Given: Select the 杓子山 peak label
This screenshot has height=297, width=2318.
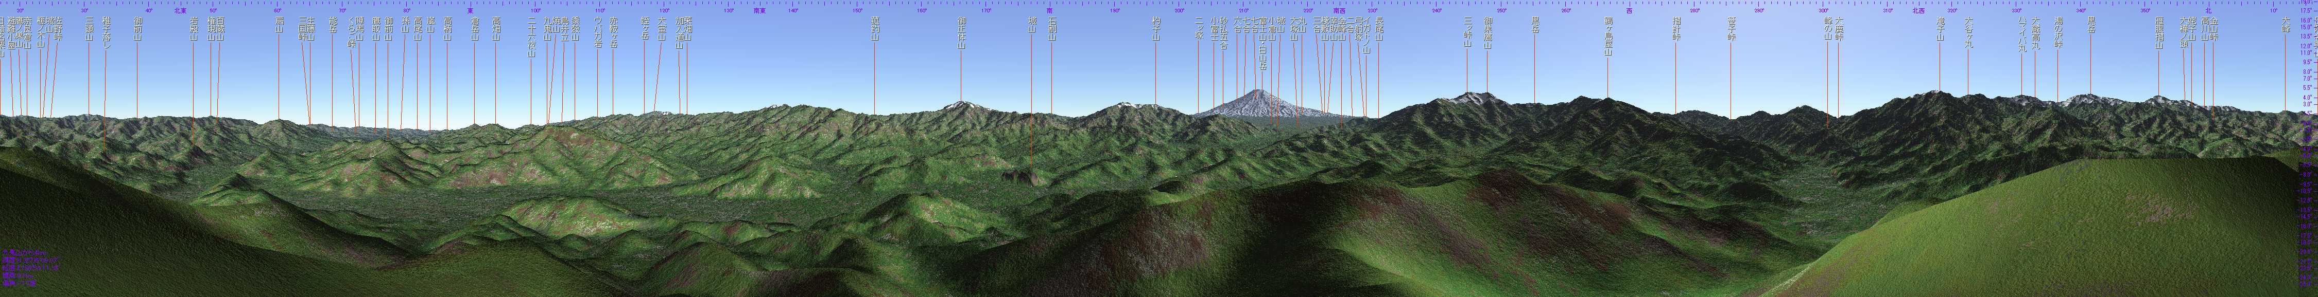Looking at the screenshot, I should click(1156, 29).
